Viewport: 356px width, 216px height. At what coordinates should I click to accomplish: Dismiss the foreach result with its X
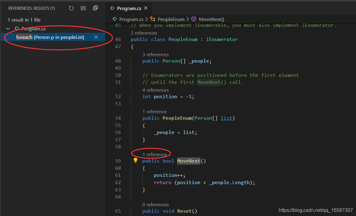coord(96,37)
